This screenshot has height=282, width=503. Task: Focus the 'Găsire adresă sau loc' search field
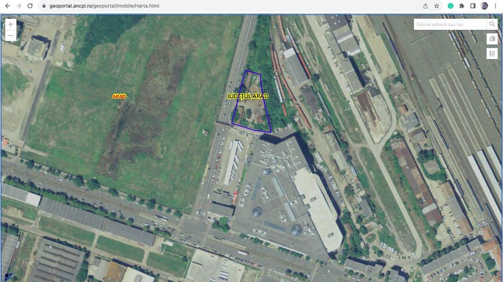pyautogui.click(x=450, y=24)
